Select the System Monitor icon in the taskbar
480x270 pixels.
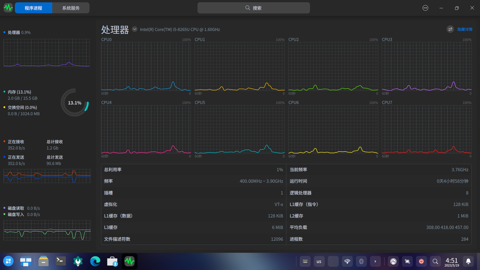click(129, 261)
